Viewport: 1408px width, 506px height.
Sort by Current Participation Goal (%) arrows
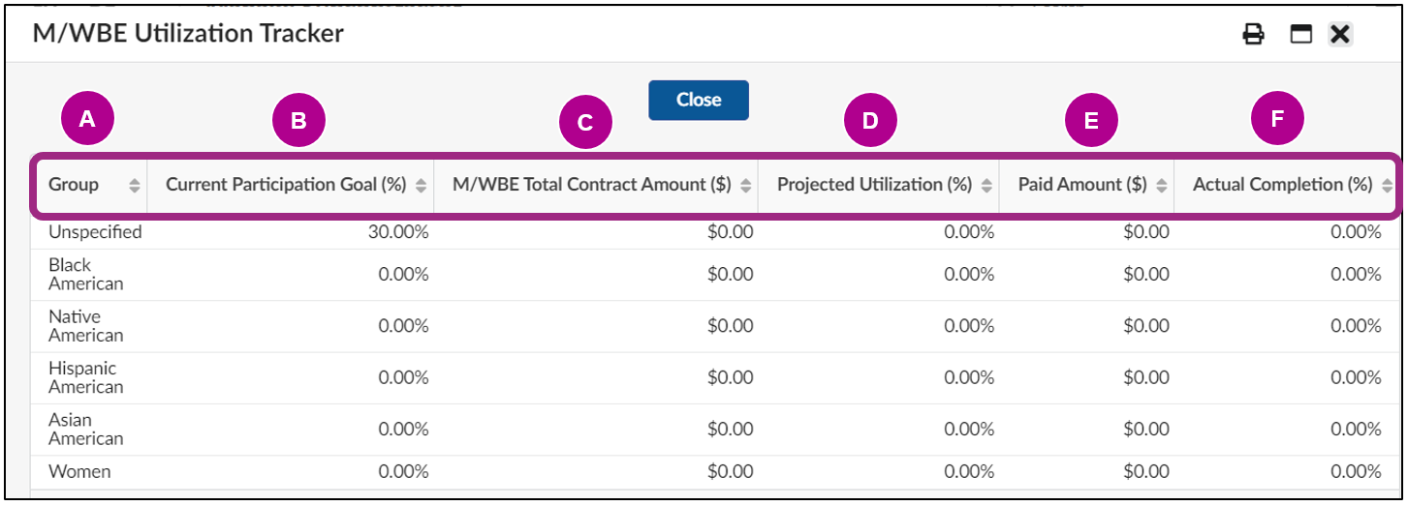[x=421, y=185]
